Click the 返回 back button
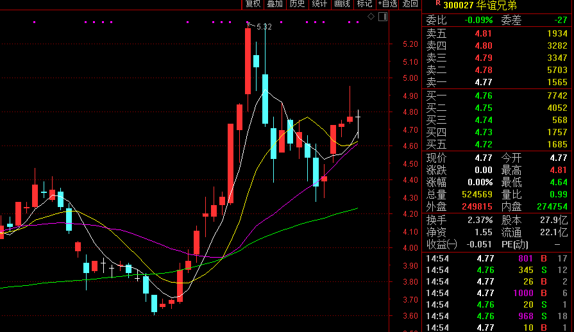This screenshot has height=332, width=574. (x=410, y=4)
